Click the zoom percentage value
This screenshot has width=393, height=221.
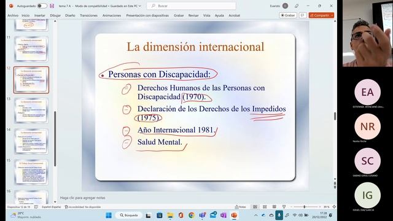(x=326, y=207)
